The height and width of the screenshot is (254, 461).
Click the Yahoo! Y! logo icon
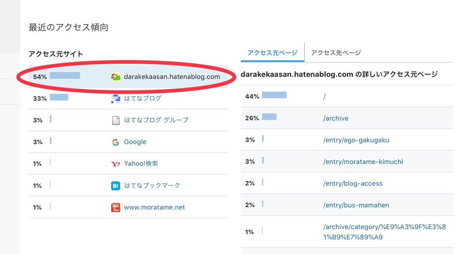(116, 164)
